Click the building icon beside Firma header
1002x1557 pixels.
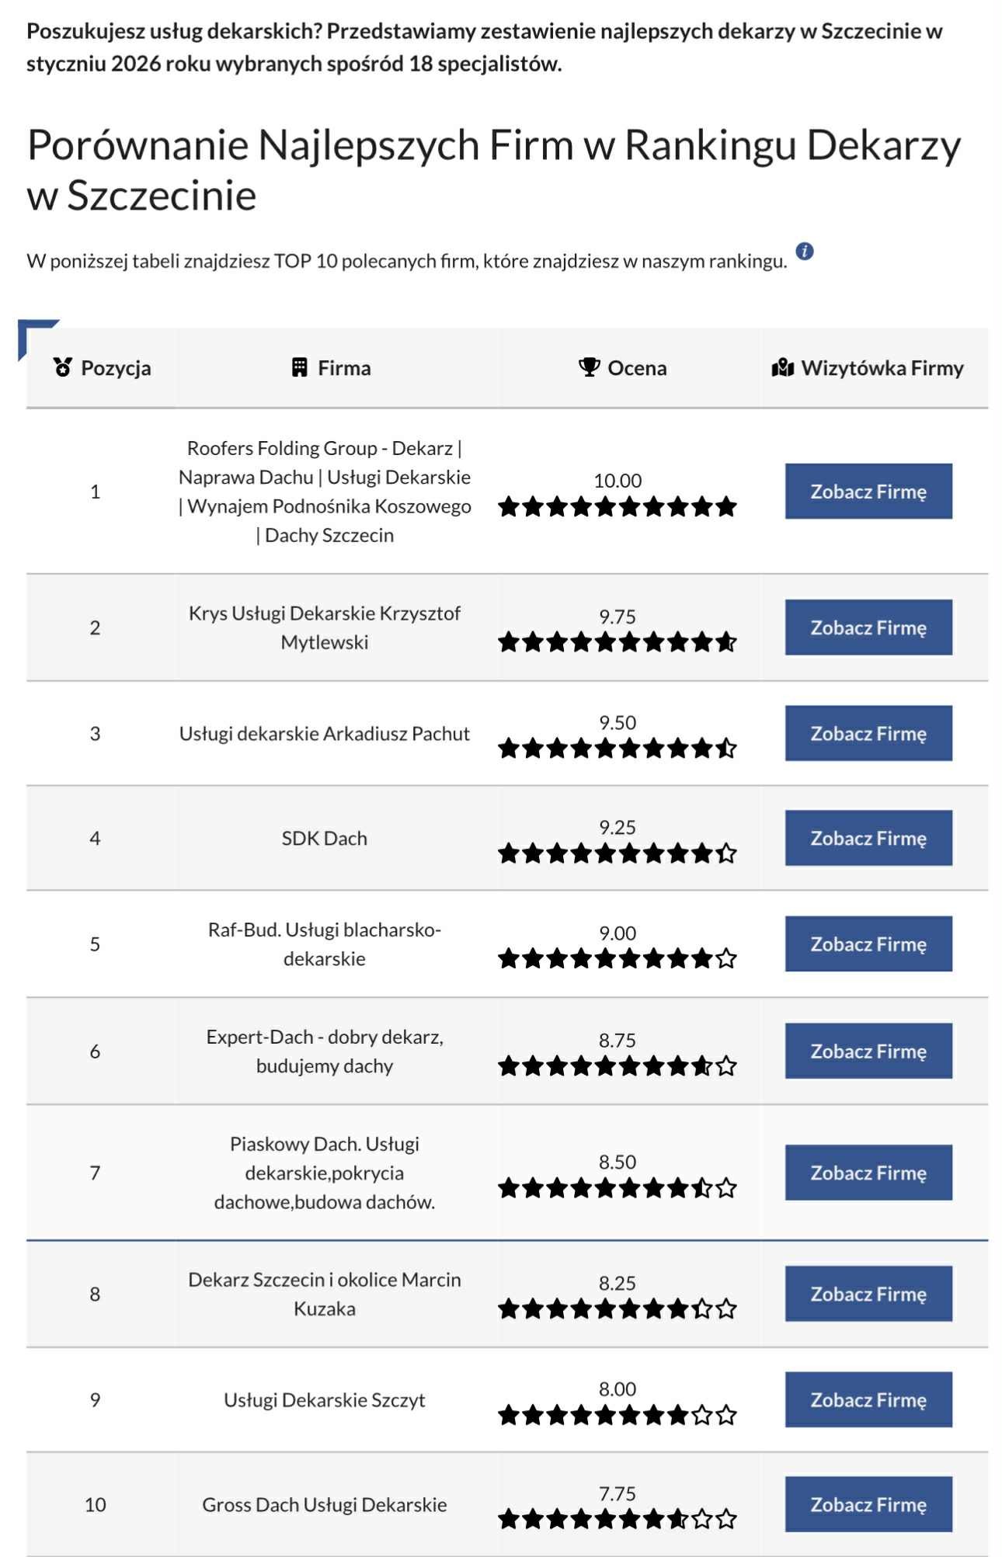pyautogui.click(x=298, y=367)
